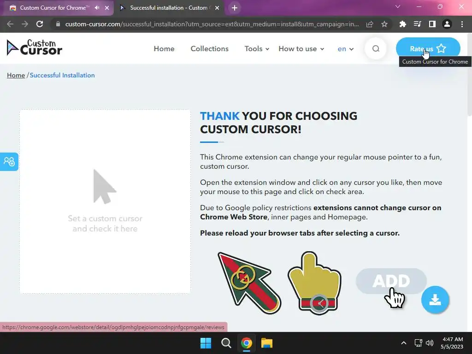Image resolution: width=472 pixels, height=354 pixels.
Task: Open the tab search chevron in title bar
Action: click(x=398, y=6)
